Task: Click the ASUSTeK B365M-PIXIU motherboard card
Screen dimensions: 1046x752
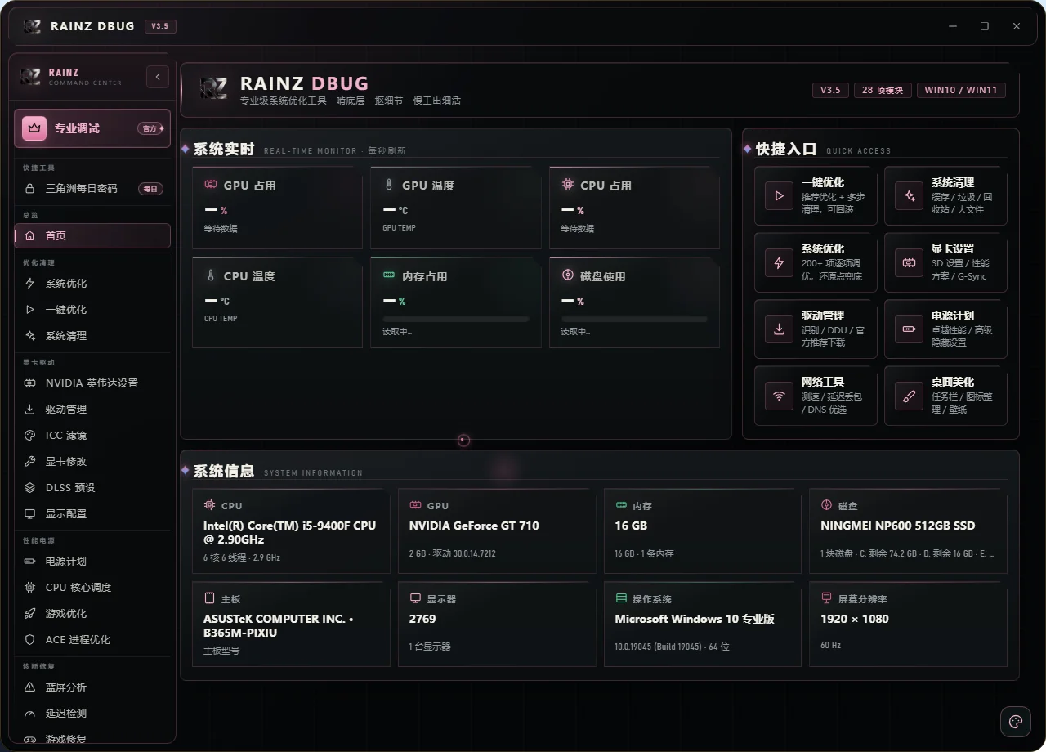Action: pyautogui.click(x=291, y=624)
